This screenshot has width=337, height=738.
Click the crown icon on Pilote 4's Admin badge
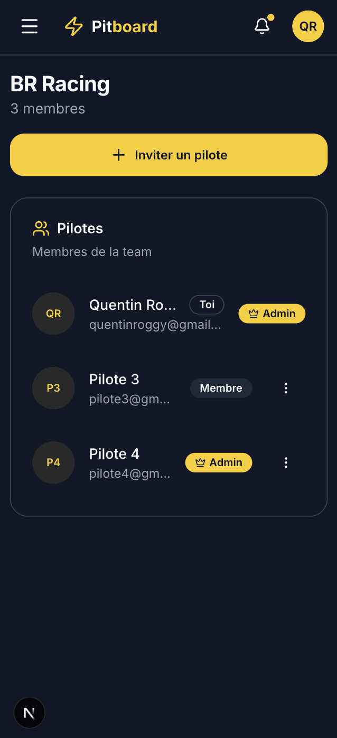click(x=200, y=462)
